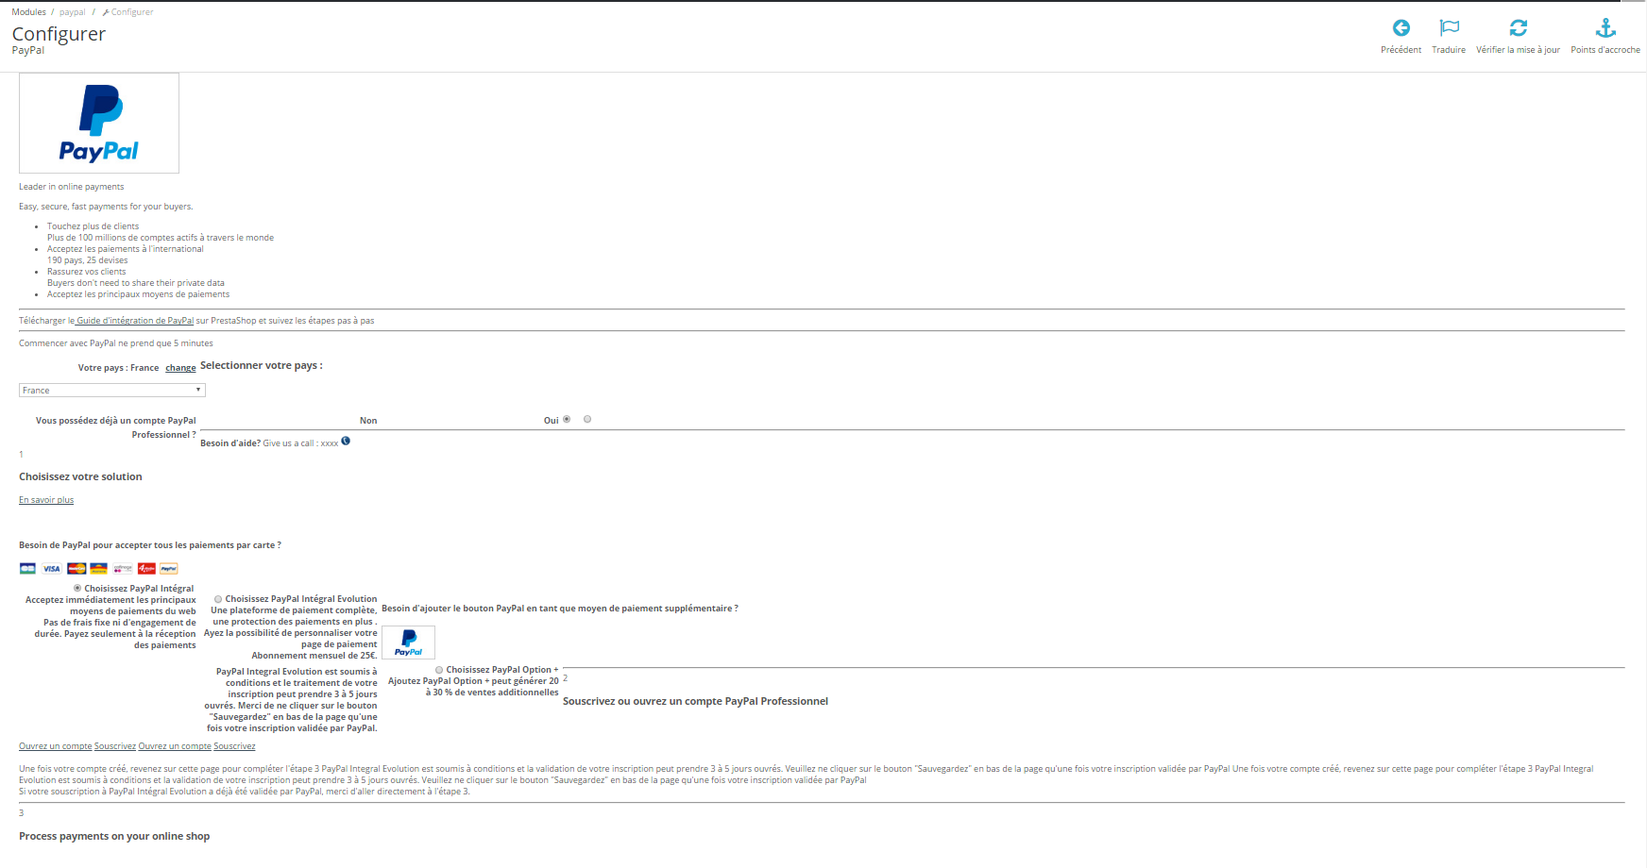Screen dimensions: 1647x868
Task: Click the Abonnement mensuel de 25€ text
Action: (314, 656)
